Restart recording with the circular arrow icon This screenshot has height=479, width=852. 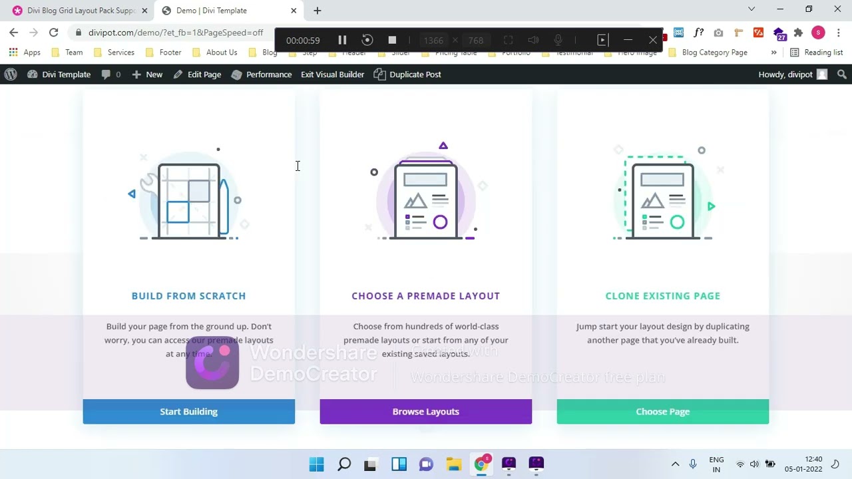367,40
